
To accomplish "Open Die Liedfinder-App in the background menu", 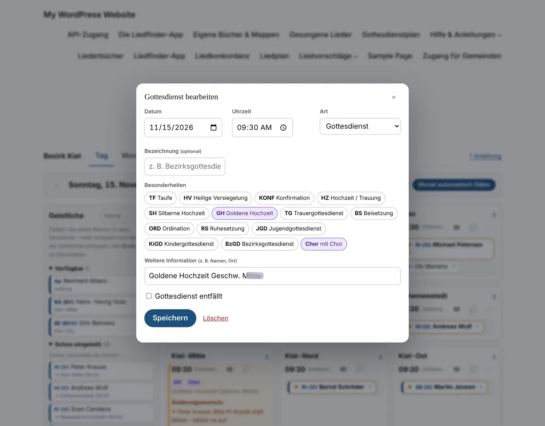I will click(x=151, y=35).
